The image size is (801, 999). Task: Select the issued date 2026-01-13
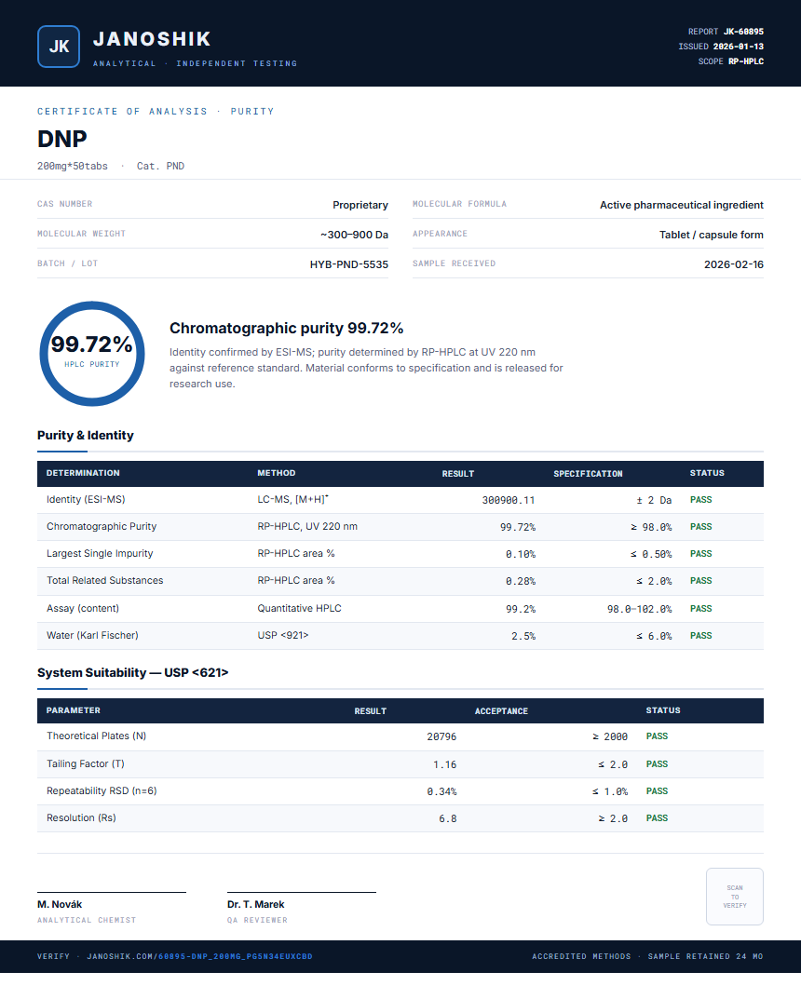point(738,47)
